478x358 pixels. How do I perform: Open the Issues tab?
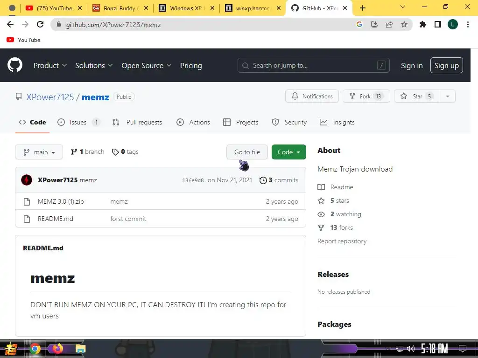click(x=78, y=122)
